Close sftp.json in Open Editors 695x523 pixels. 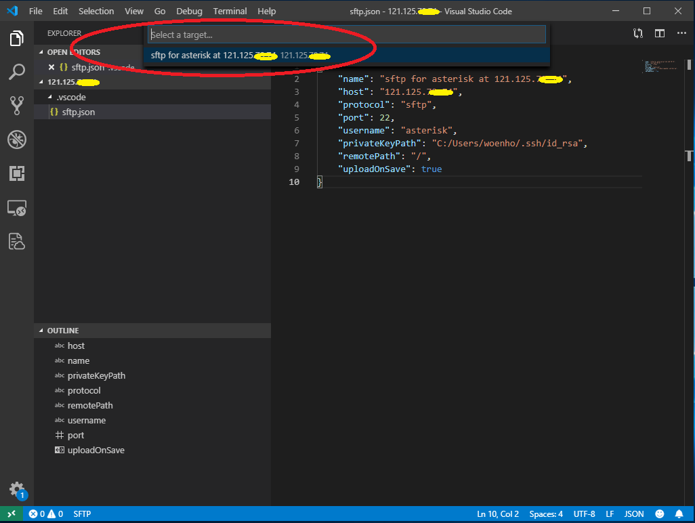coord(51,67)
